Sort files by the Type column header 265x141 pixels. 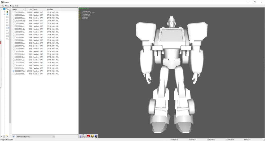(x=39, y=9)
